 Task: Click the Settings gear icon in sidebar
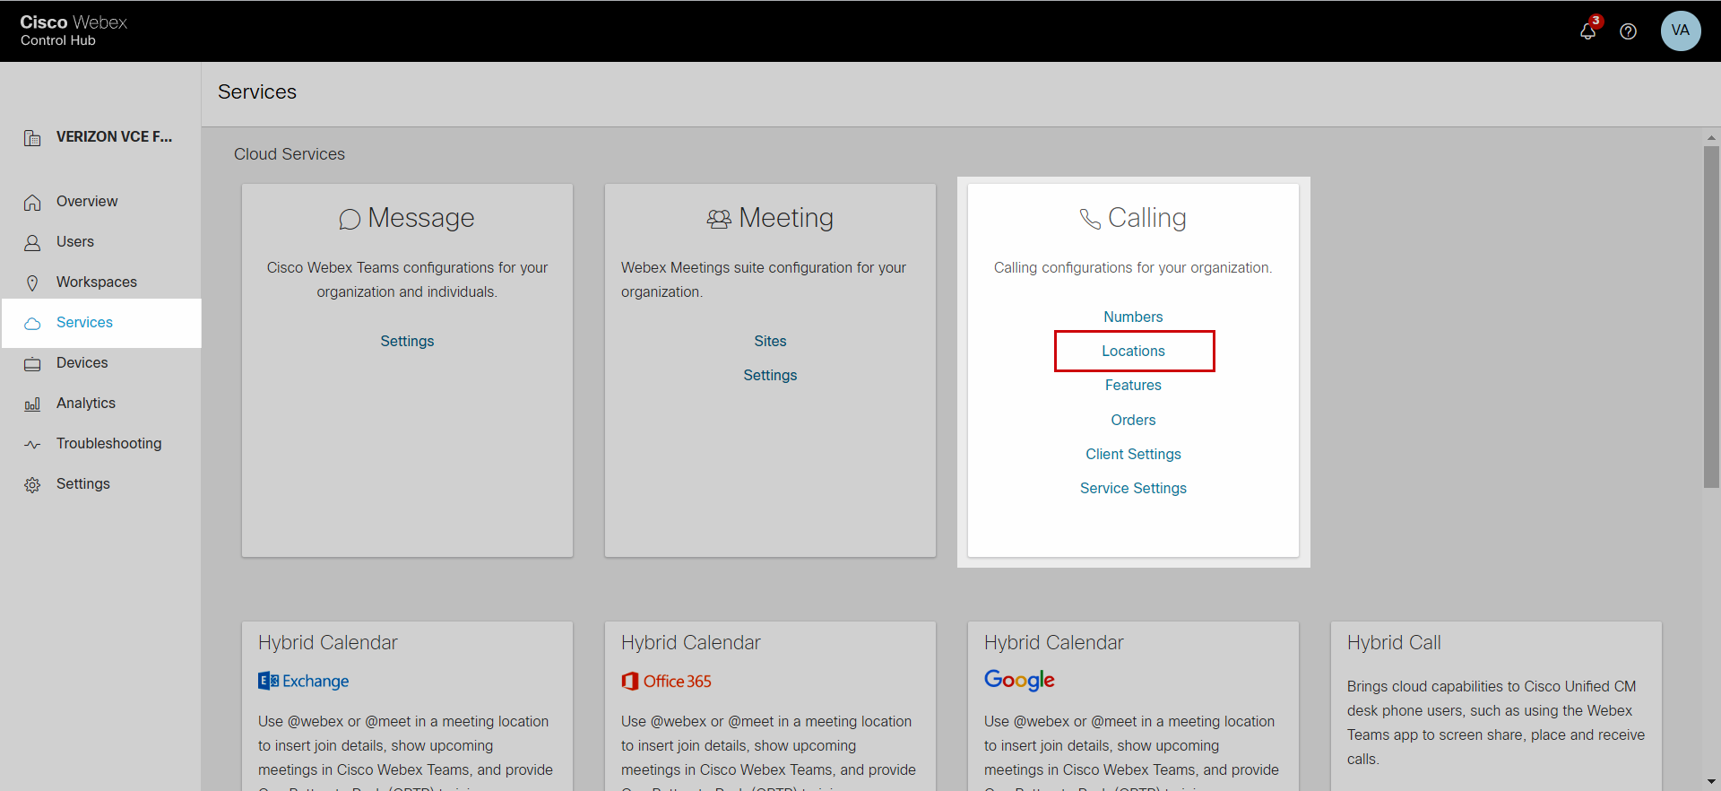click(x=32, y=485)
